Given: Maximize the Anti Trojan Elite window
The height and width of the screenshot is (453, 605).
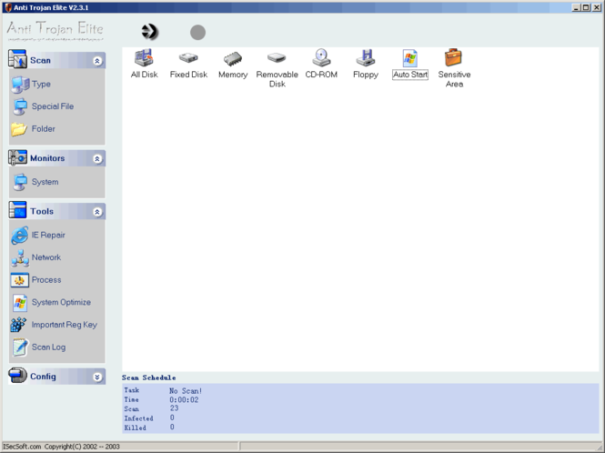Looking at the screenshot, I should point(585,7).
